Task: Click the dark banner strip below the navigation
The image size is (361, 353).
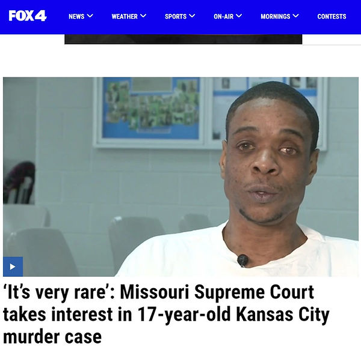Action: pos(184,39)
